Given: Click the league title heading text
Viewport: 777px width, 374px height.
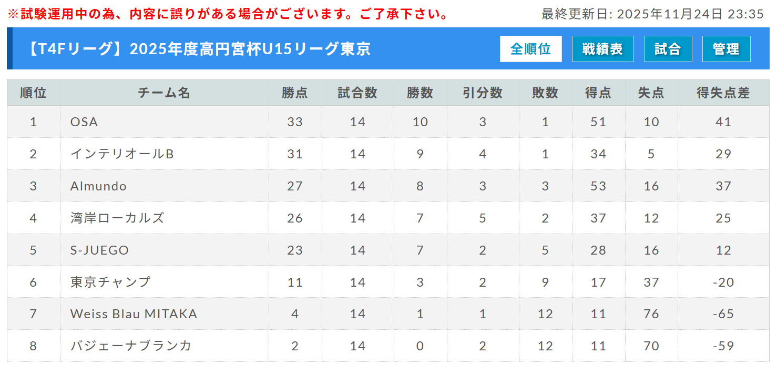Looking at the screenshot, I should (x=200, y=49).
